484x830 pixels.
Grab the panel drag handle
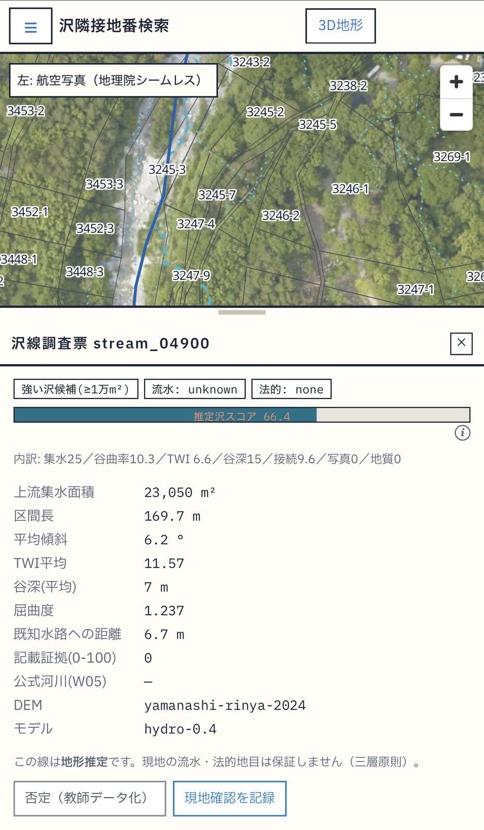coord(242,313)
